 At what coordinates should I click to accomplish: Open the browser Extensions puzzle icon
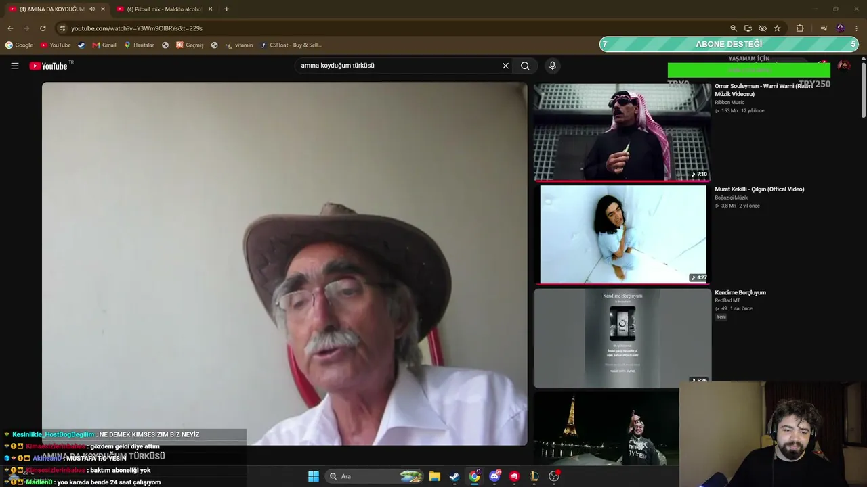800,28
